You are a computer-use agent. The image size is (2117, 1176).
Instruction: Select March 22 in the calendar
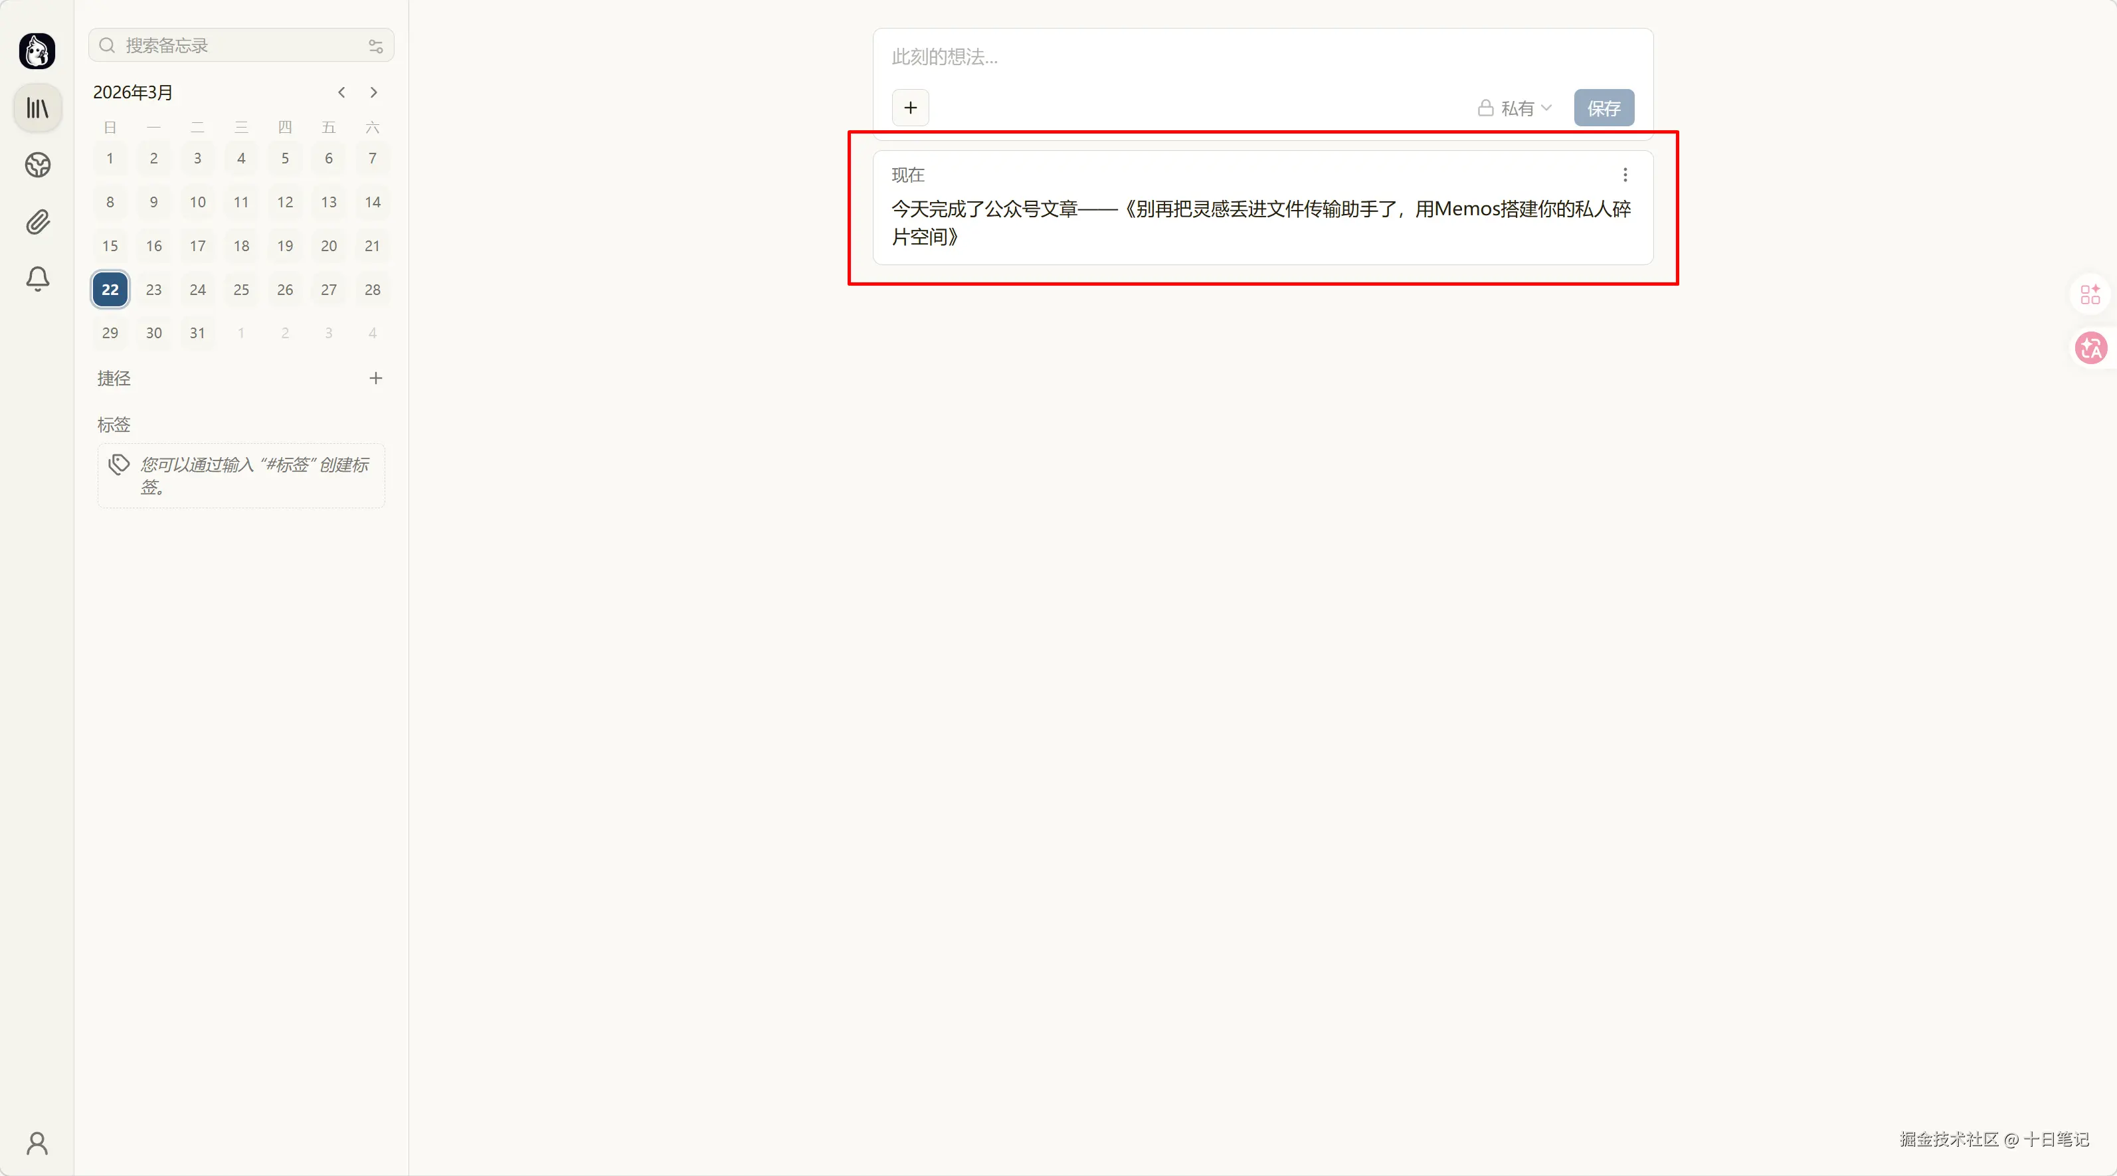[110, 289]
